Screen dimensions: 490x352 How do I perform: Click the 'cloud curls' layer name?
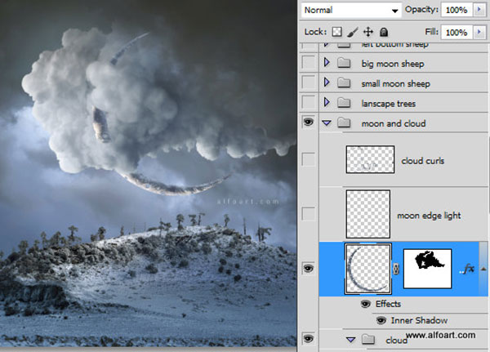[x=422, y=161]
